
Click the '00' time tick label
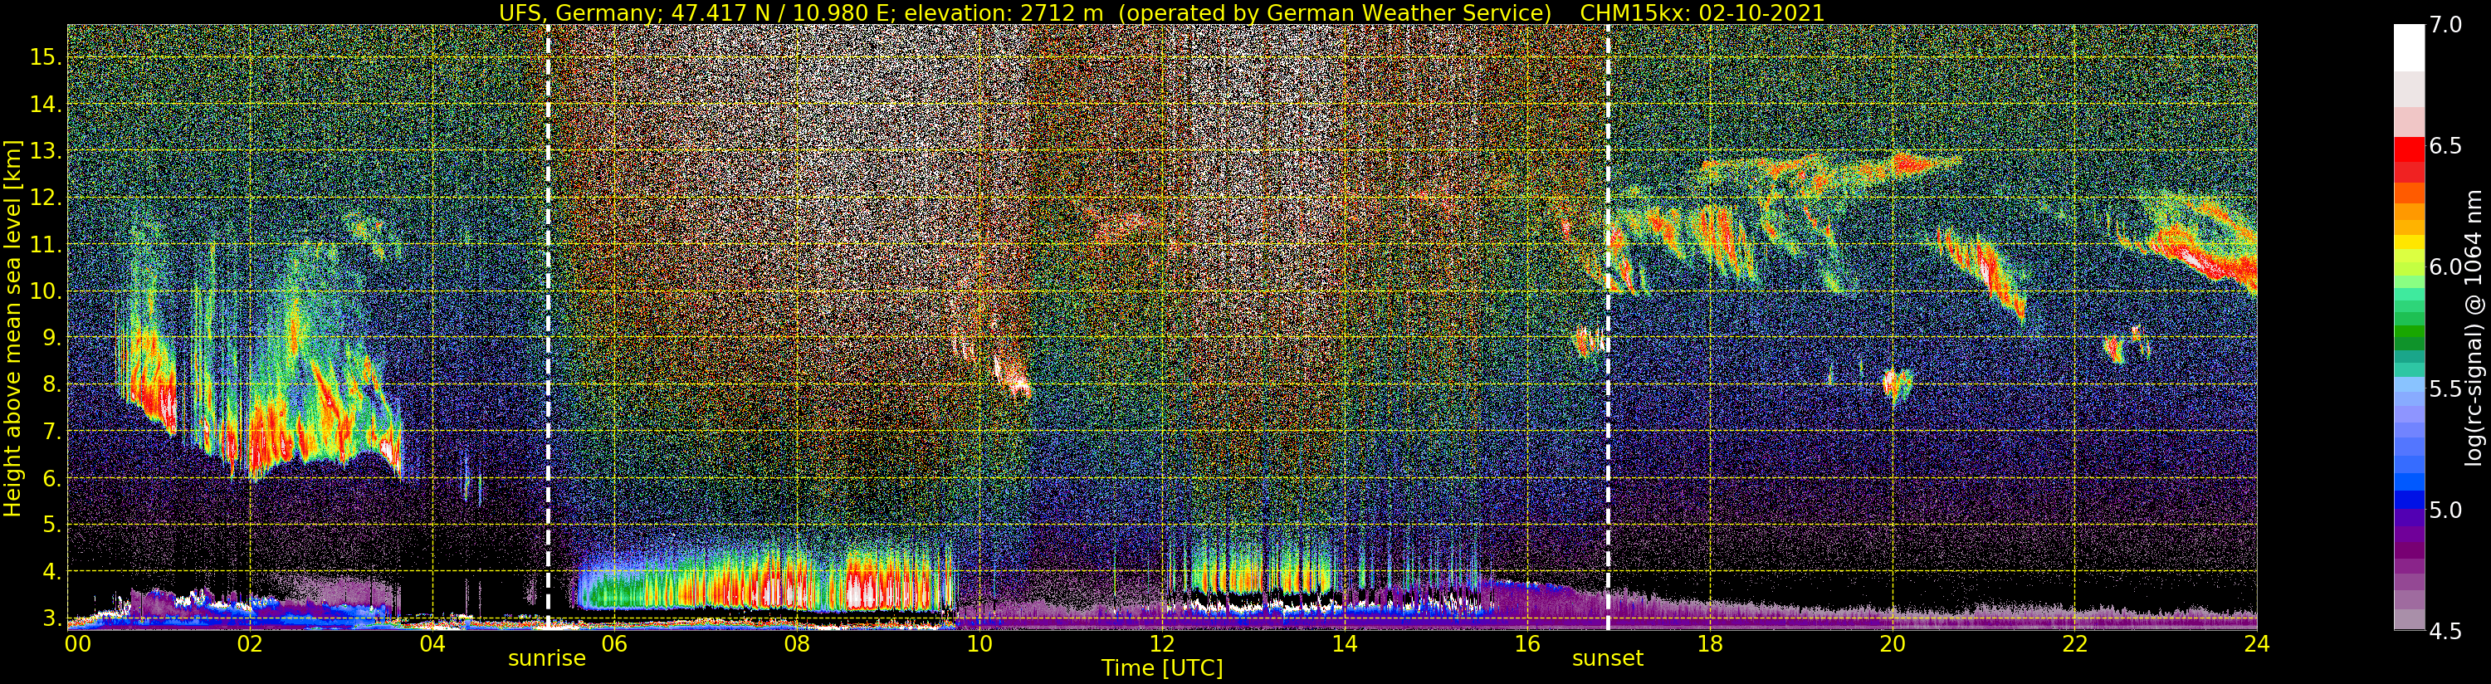tap(77, 643)
